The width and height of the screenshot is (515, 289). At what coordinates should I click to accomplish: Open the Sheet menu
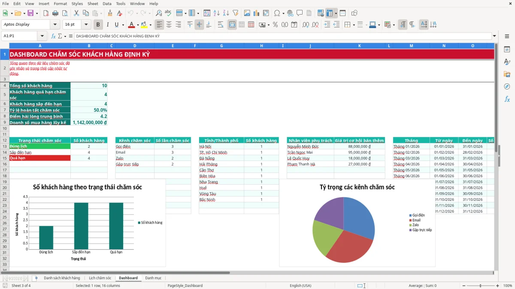[x=93, y=3]
